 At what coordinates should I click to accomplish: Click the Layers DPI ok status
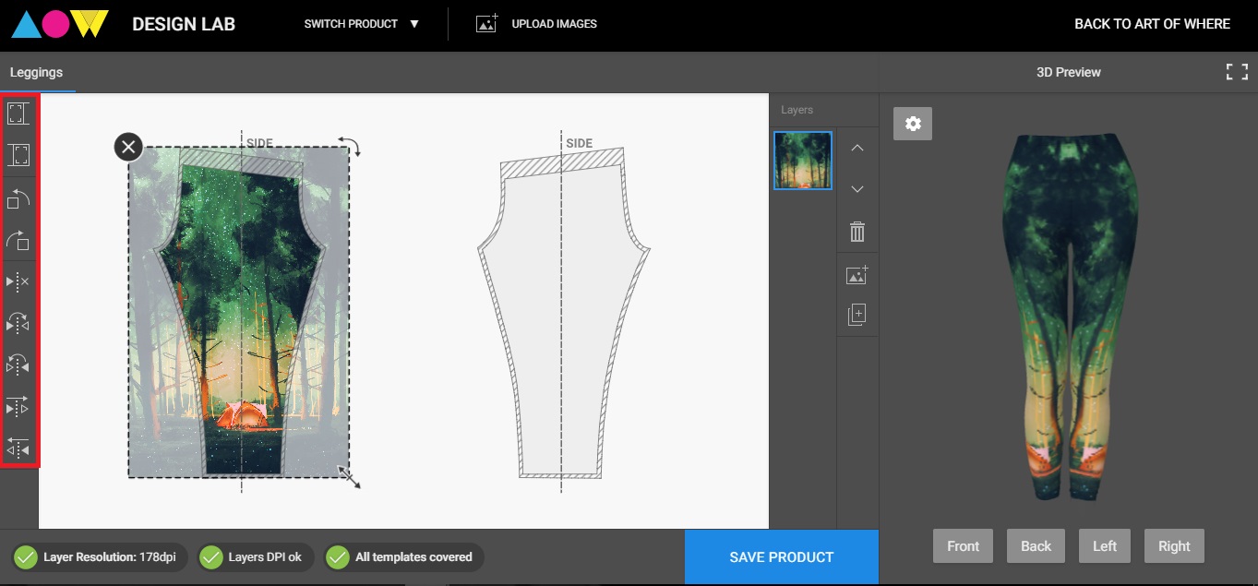pos(257,557)
